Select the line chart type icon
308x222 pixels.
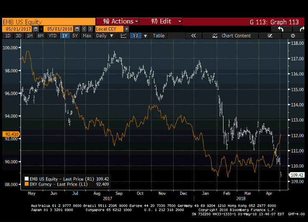click(124, 36)
